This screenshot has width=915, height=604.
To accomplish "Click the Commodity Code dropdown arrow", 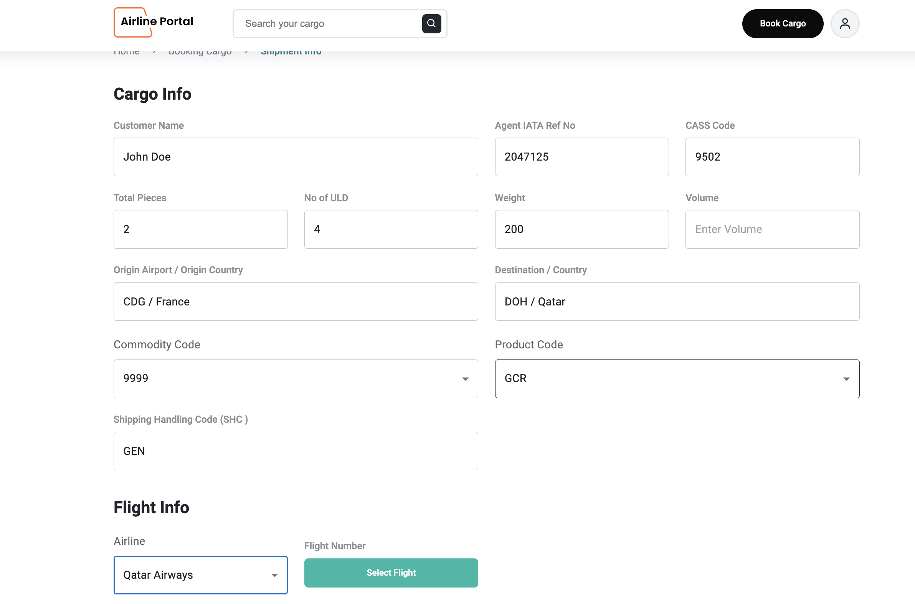I will click(x=465, y=379).
